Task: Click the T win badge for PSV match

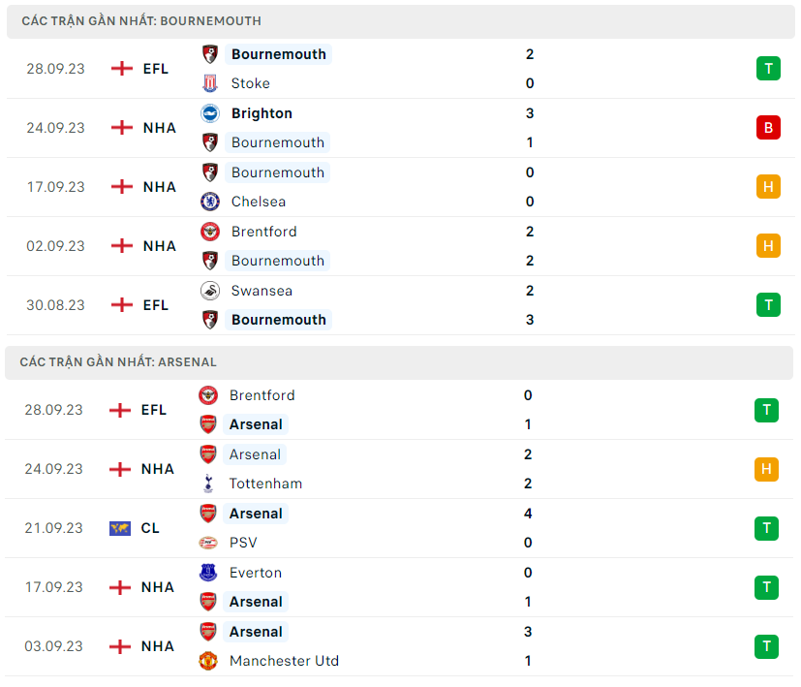Action: (766, 528)
